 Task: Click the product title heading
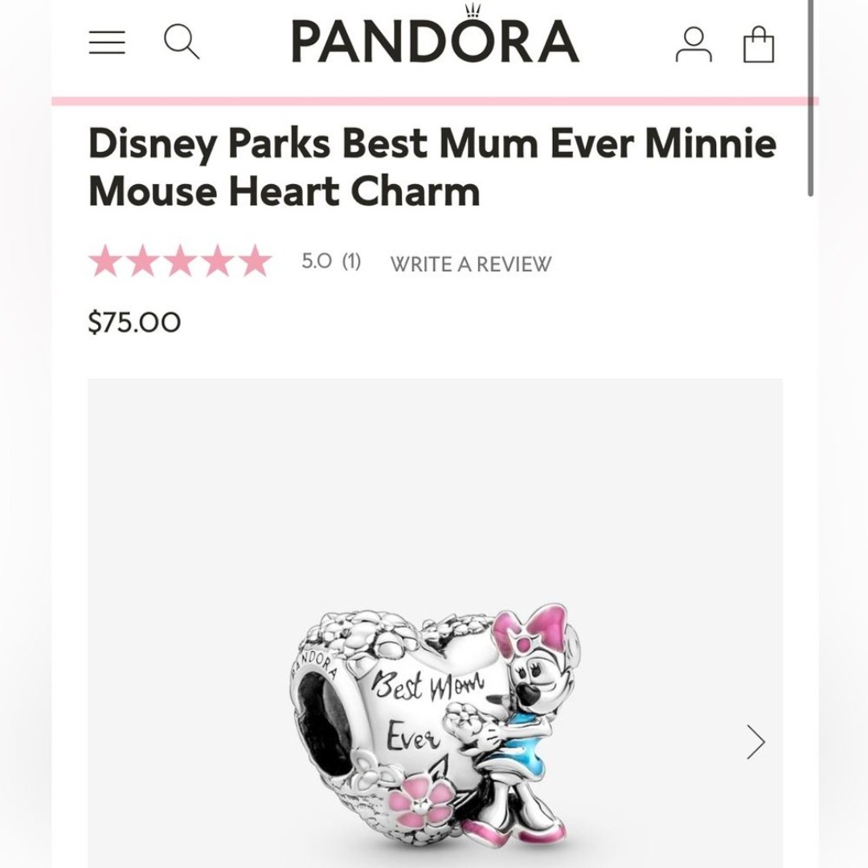pos(432,166)
